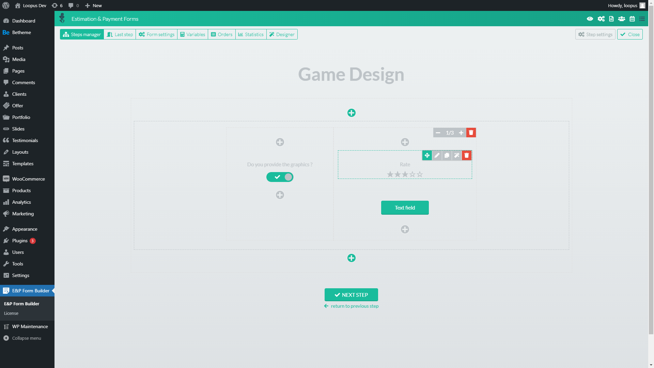
Task: Duplicate the Rate item
Action: coord(447,155)
